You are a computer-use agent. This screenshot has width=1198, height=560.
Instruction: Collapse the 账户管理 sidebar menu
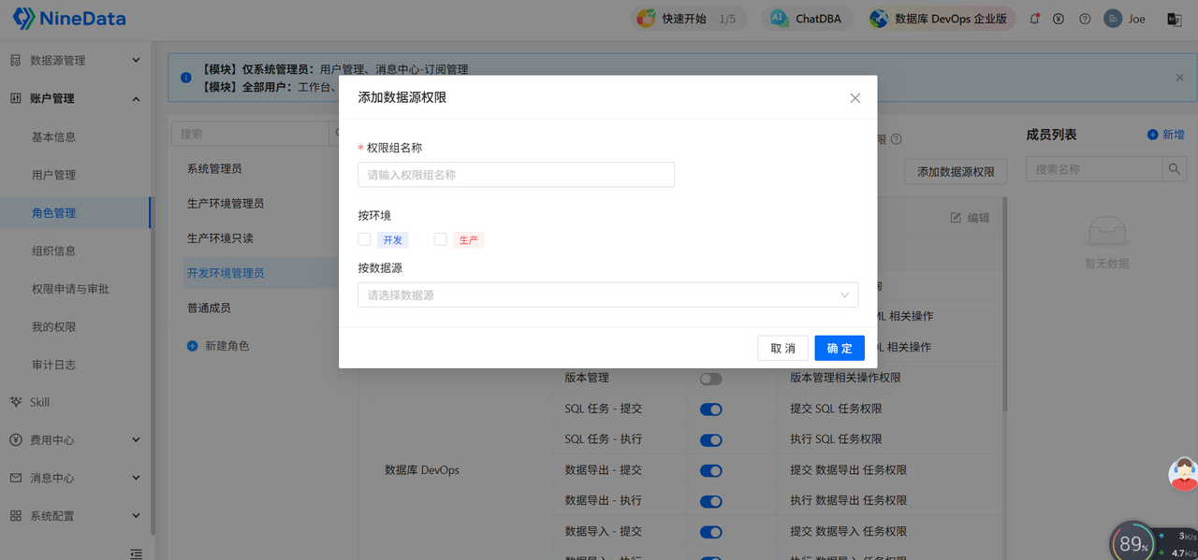[75, 98]
